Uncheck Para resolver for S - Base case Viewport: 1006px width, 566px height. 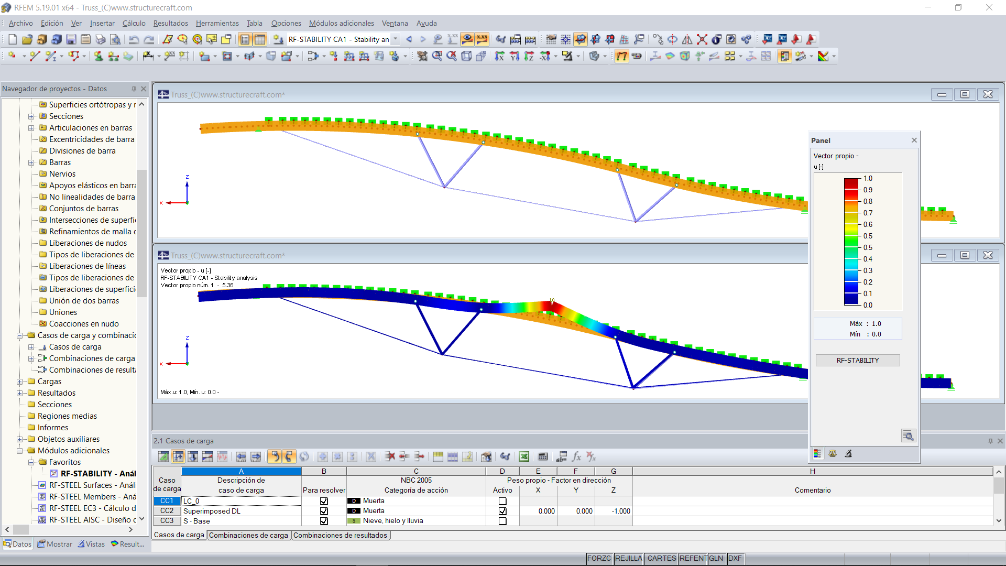(324, 521)
